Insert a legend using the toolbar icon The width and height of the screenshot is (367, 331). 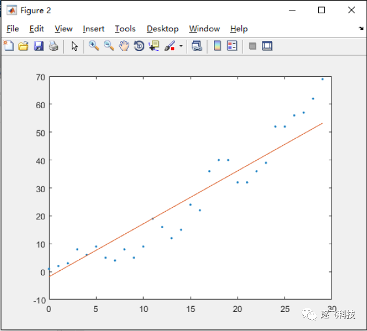click(x=232, y=46)
